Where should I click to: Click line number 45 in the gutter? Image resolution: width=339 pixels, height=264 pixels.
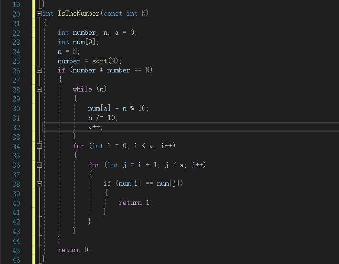pos(16,250)
